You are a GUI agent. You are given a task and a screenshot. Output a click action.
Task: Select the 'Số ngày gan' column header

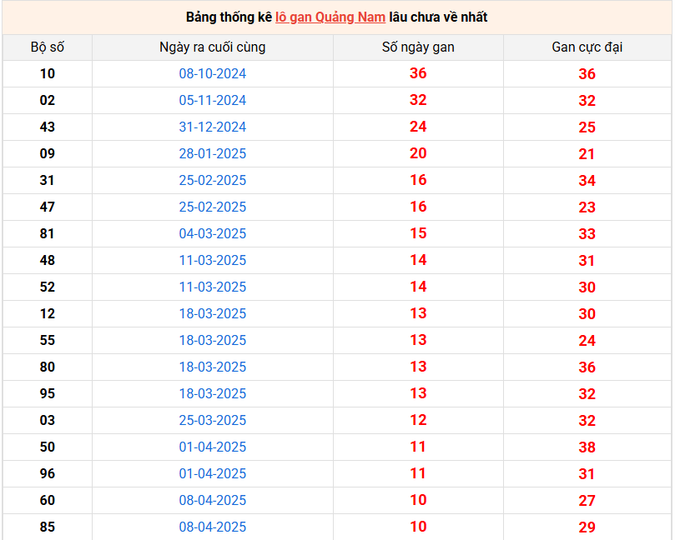coord(418,47)
